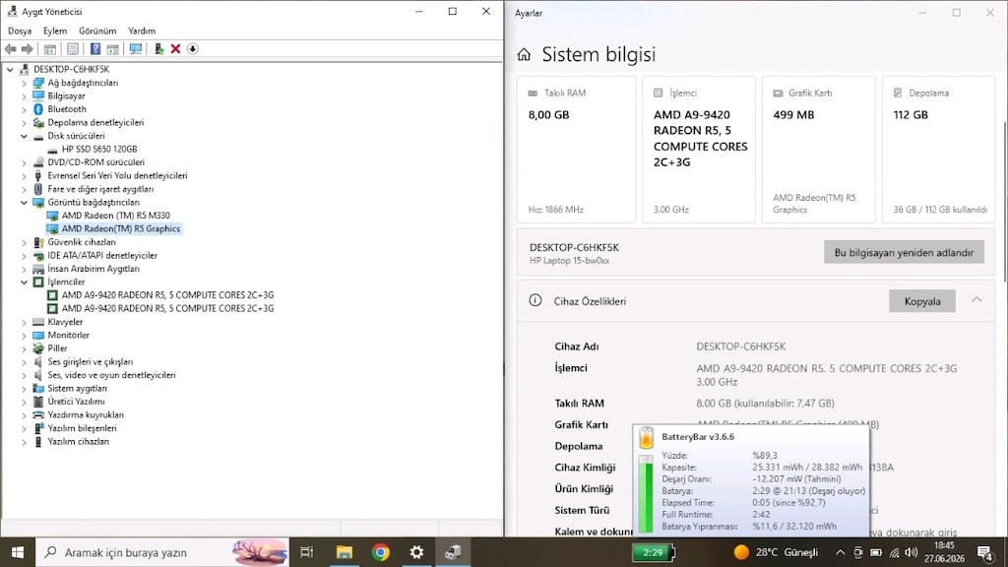Click the info icon beside Cihaz Özellikleri

pyautogui.click(x=535, y=300)
